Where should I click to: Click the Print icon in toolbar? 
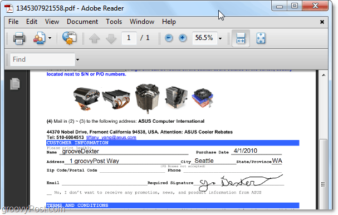click(x=19, y=38)
